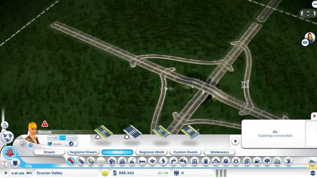Choose the third road thumbnail with ramp

click(x=161, y=132)
